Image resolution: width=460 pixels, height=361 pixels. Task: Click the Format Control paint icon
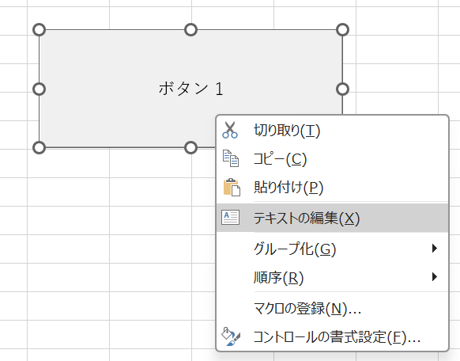coord(231,336)
